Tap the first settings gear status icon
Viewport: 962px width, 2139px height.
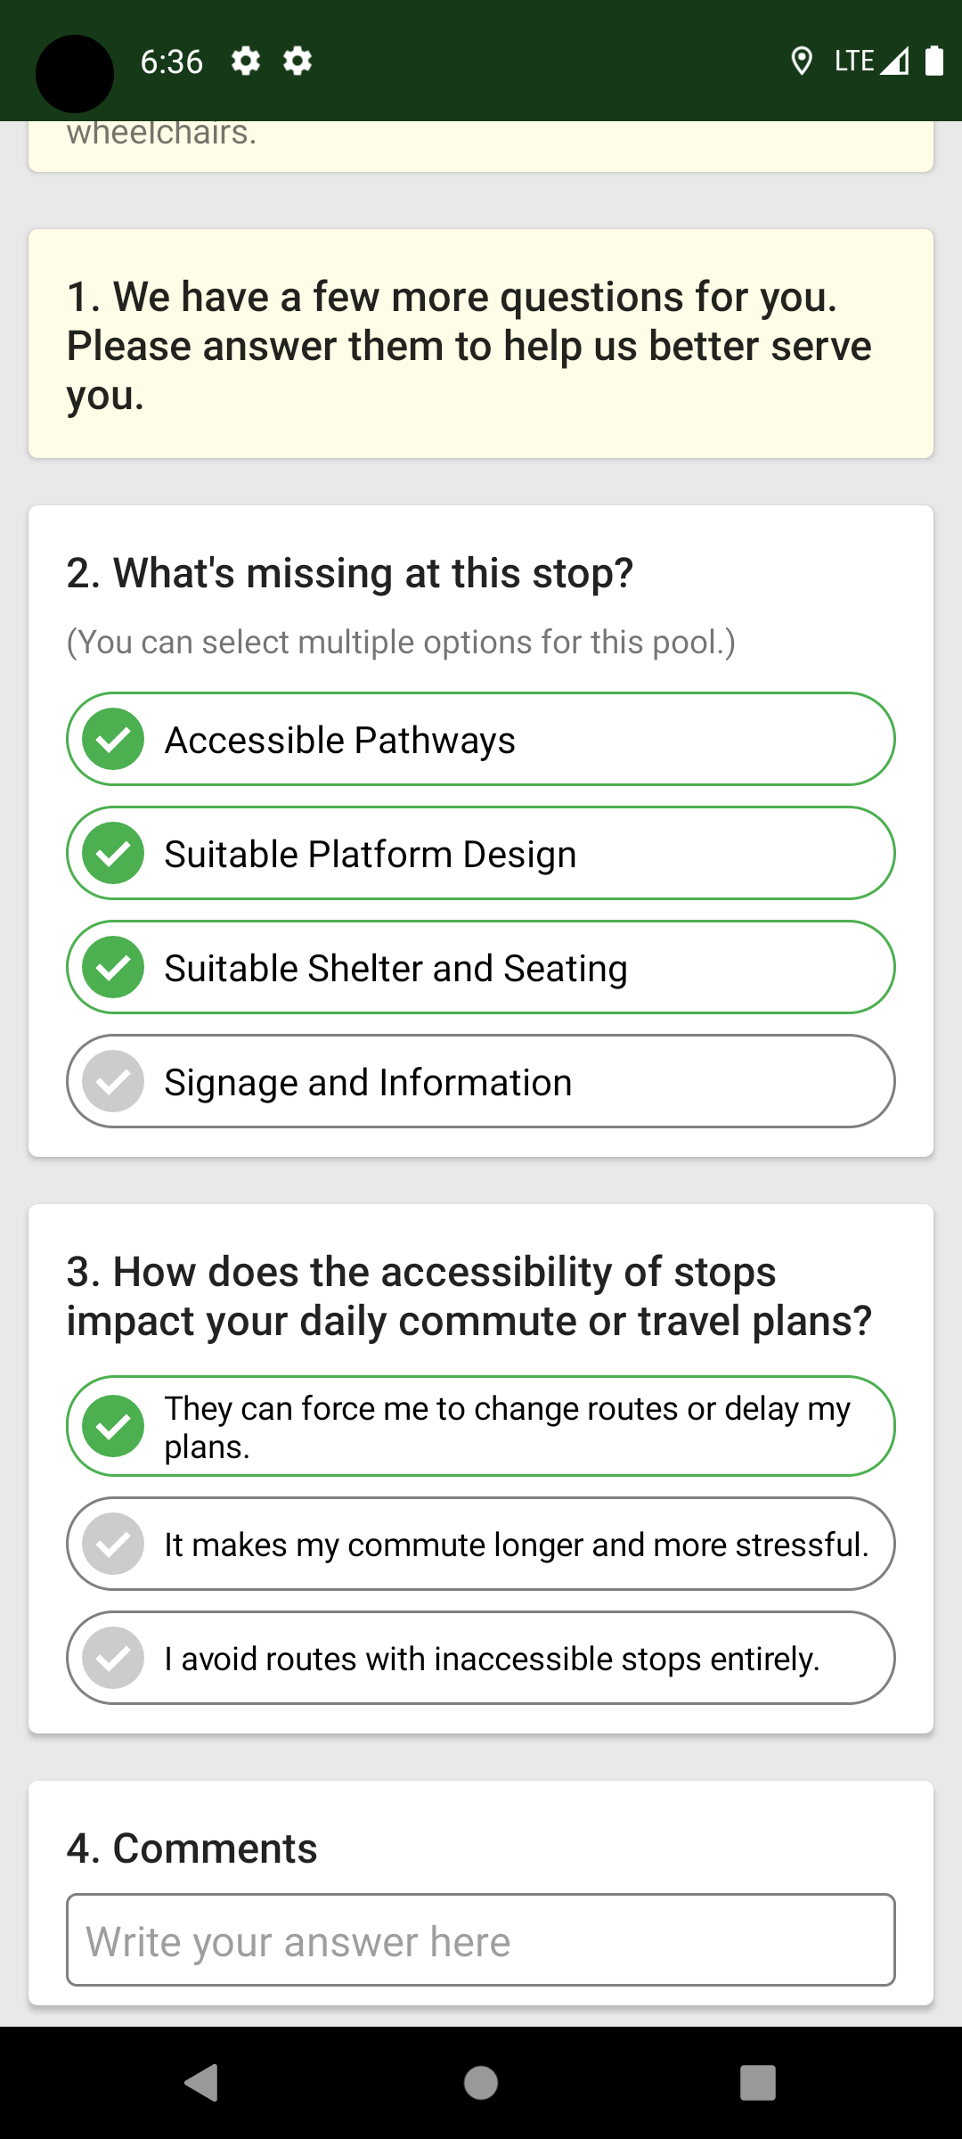246,61
